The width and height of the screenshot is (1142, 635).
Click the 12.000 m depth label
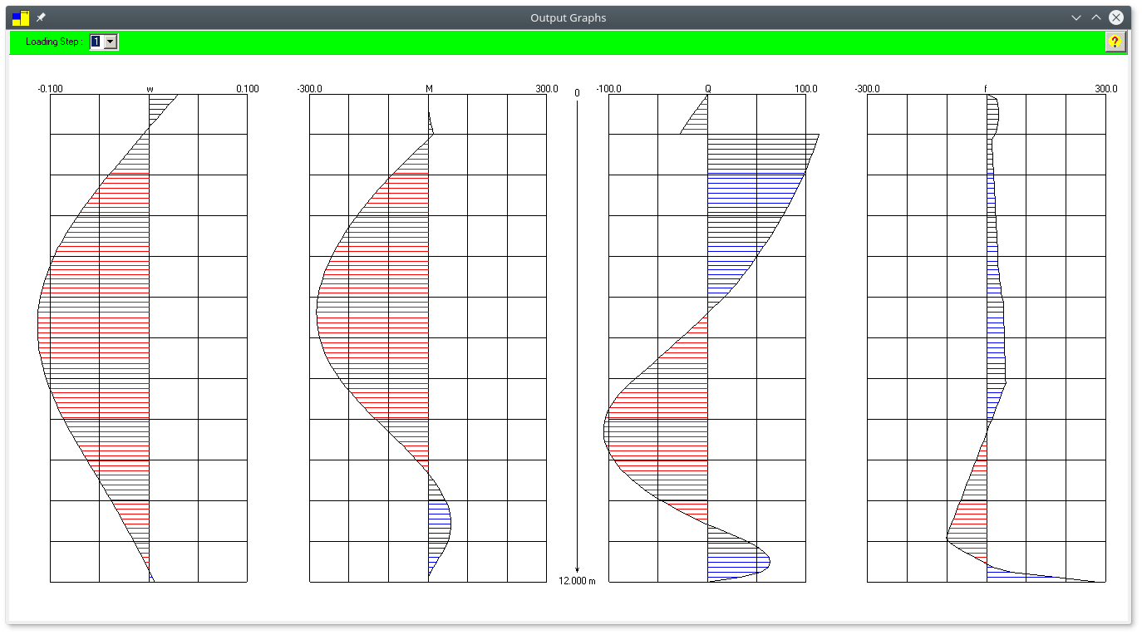coord(577,581)
